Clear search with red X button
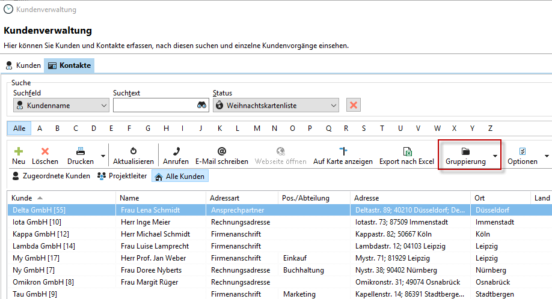The width and height of the screenshot is (552, 299). pos(354,105)
